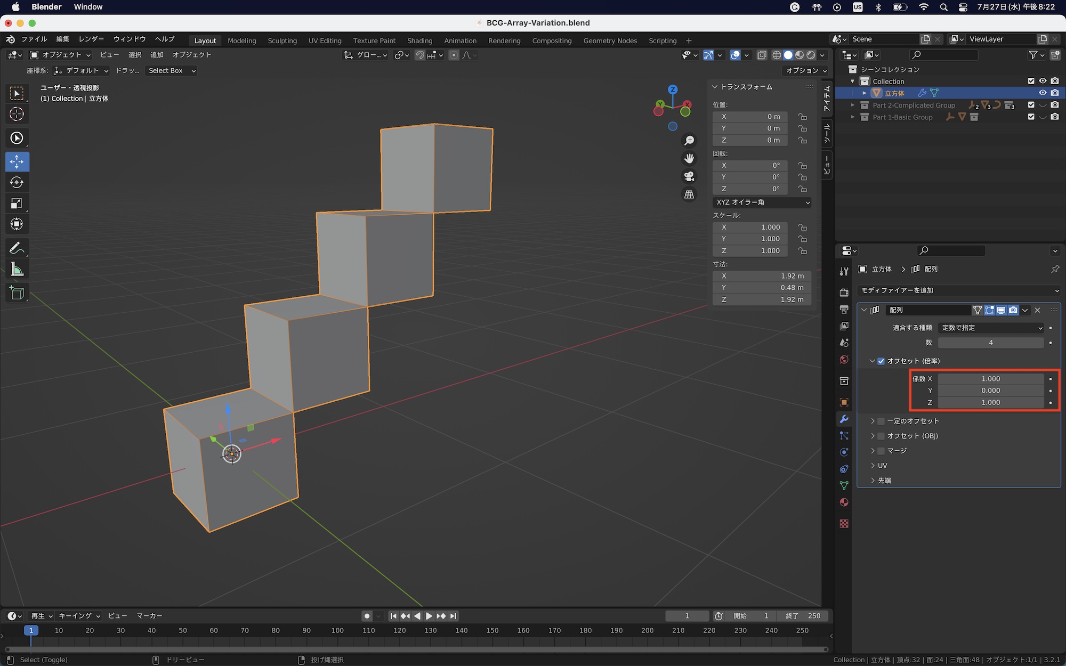Switch to the Shading workspace tab
This screenshot has height=666, width=1066.
pos(419,40)
